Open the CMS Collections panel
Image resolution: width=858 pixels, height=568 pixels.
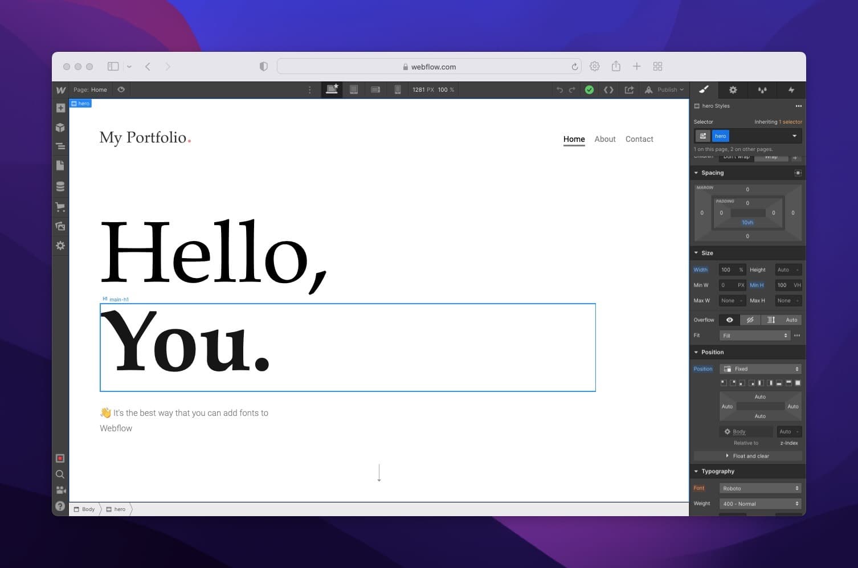tap(60, 186)
